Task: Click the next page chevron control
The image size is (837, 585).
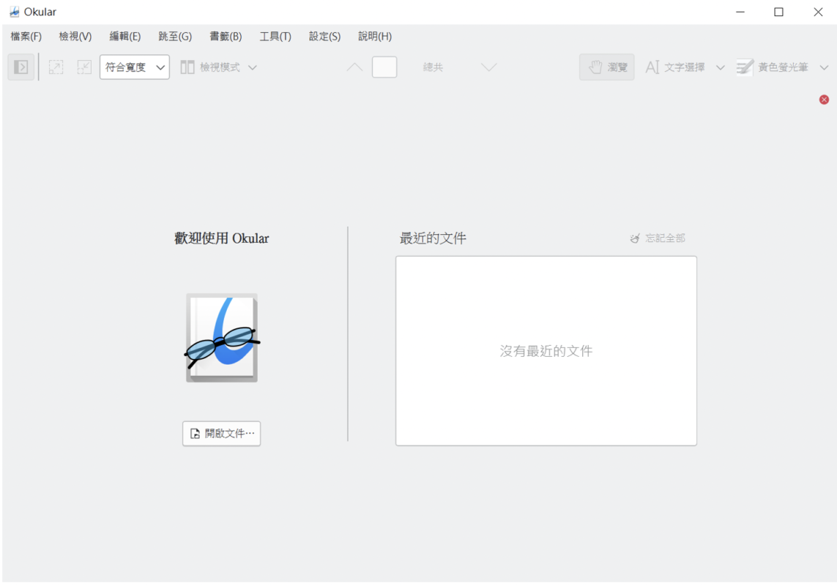Action: coord(488,67)
